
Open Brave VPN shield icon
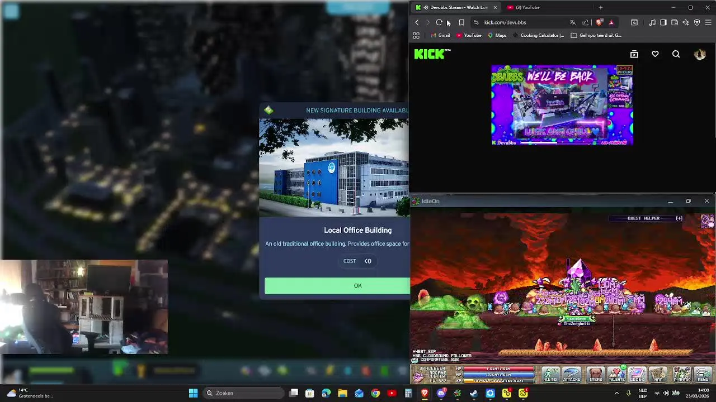tap(697, 22)
